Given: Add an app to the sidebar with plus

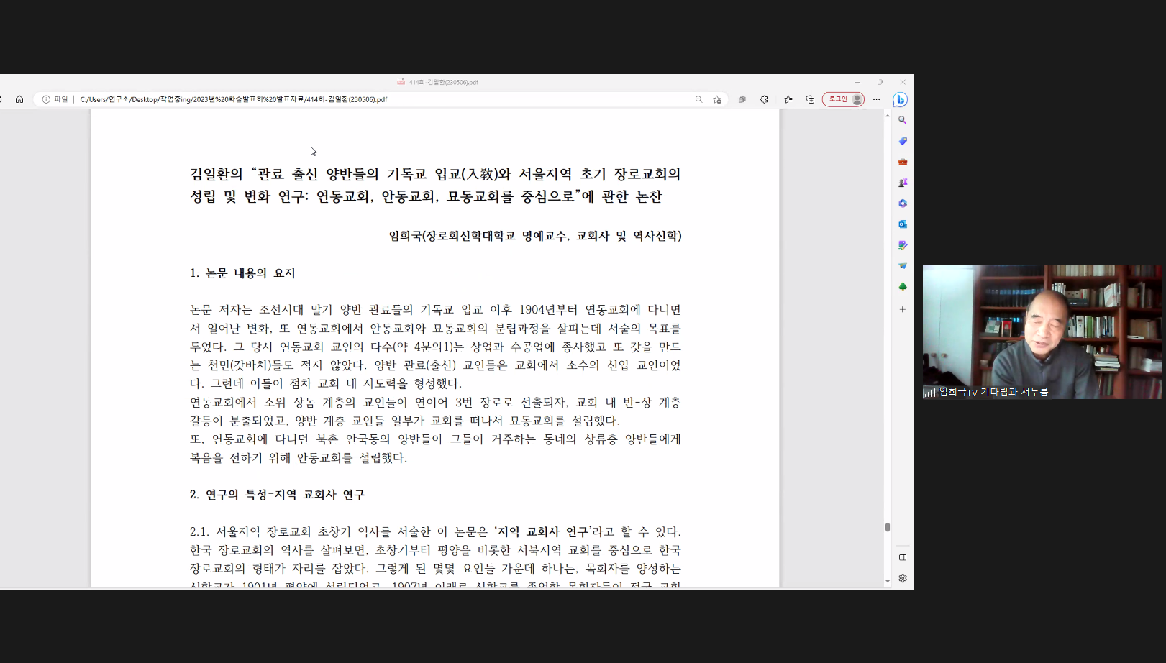Looking at the screenshot, I should [x=903, y=309].
